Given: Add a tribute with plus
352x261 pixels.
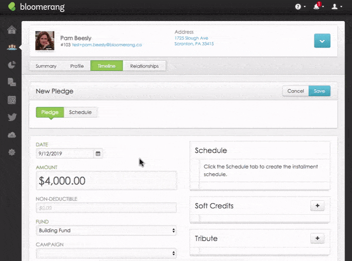Looking at the screenshot, I should (x=317, y=238).
